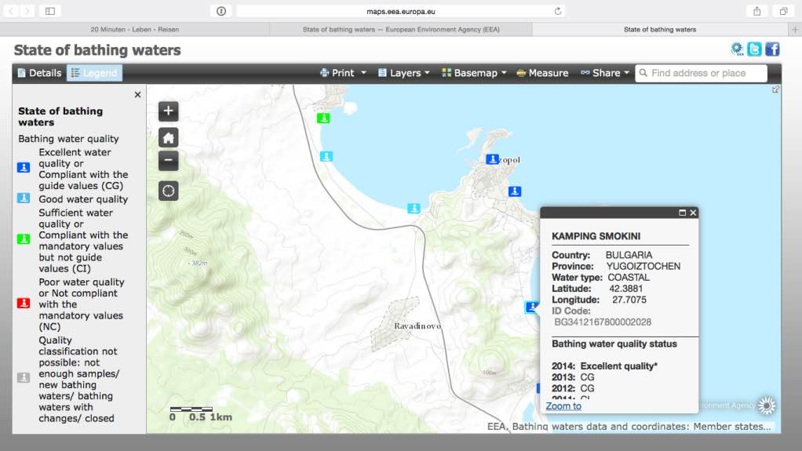Screen dimensions: 802x451
Task: Click the EEA sun logo on map
Action: [766, 406]
